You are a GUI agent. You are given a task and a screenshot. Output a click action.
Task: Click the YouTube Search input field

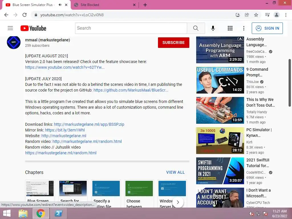coord(131,28)
